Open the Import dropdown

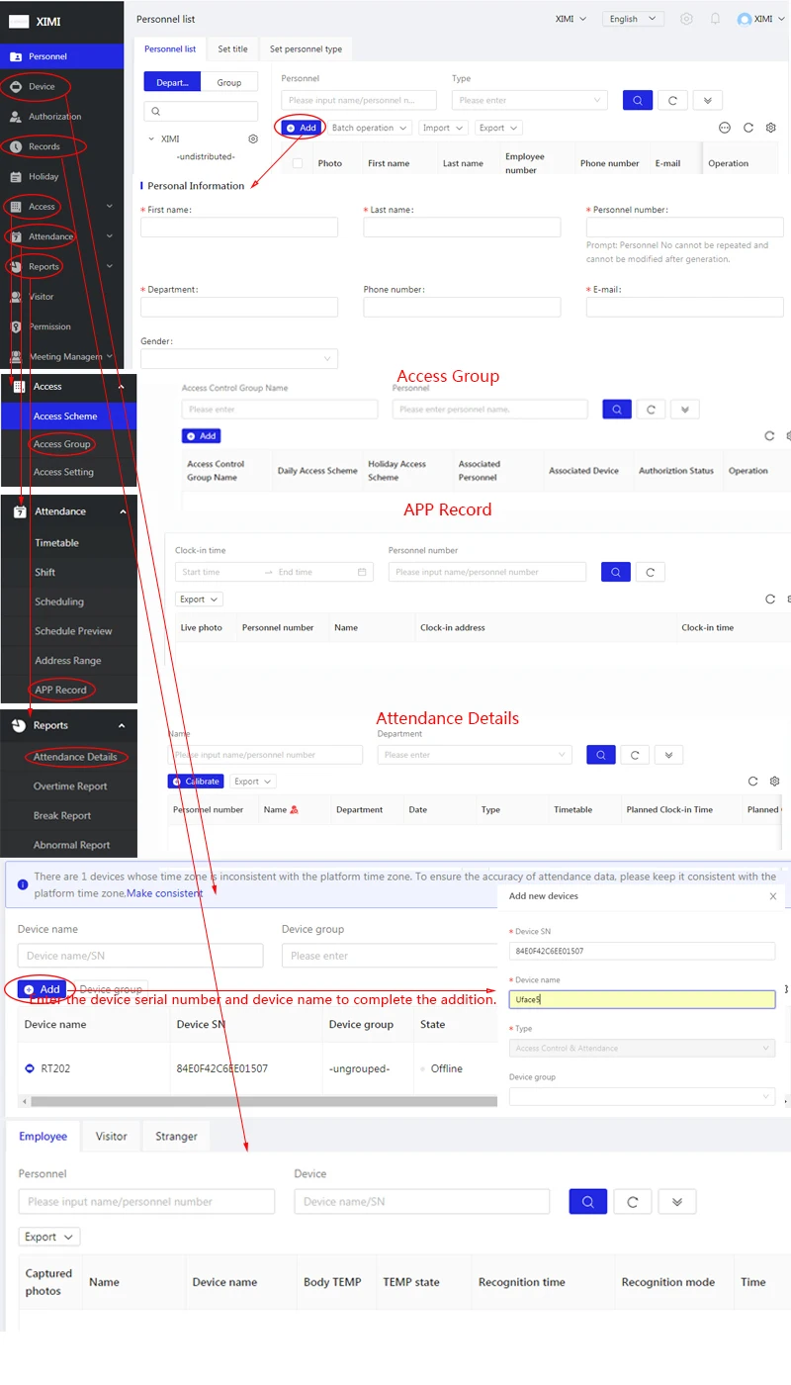coord(442,128)
